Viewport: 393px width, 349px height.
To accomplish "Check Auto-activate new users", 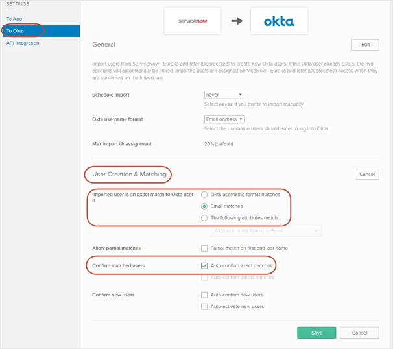I will [x=205, y=306].
